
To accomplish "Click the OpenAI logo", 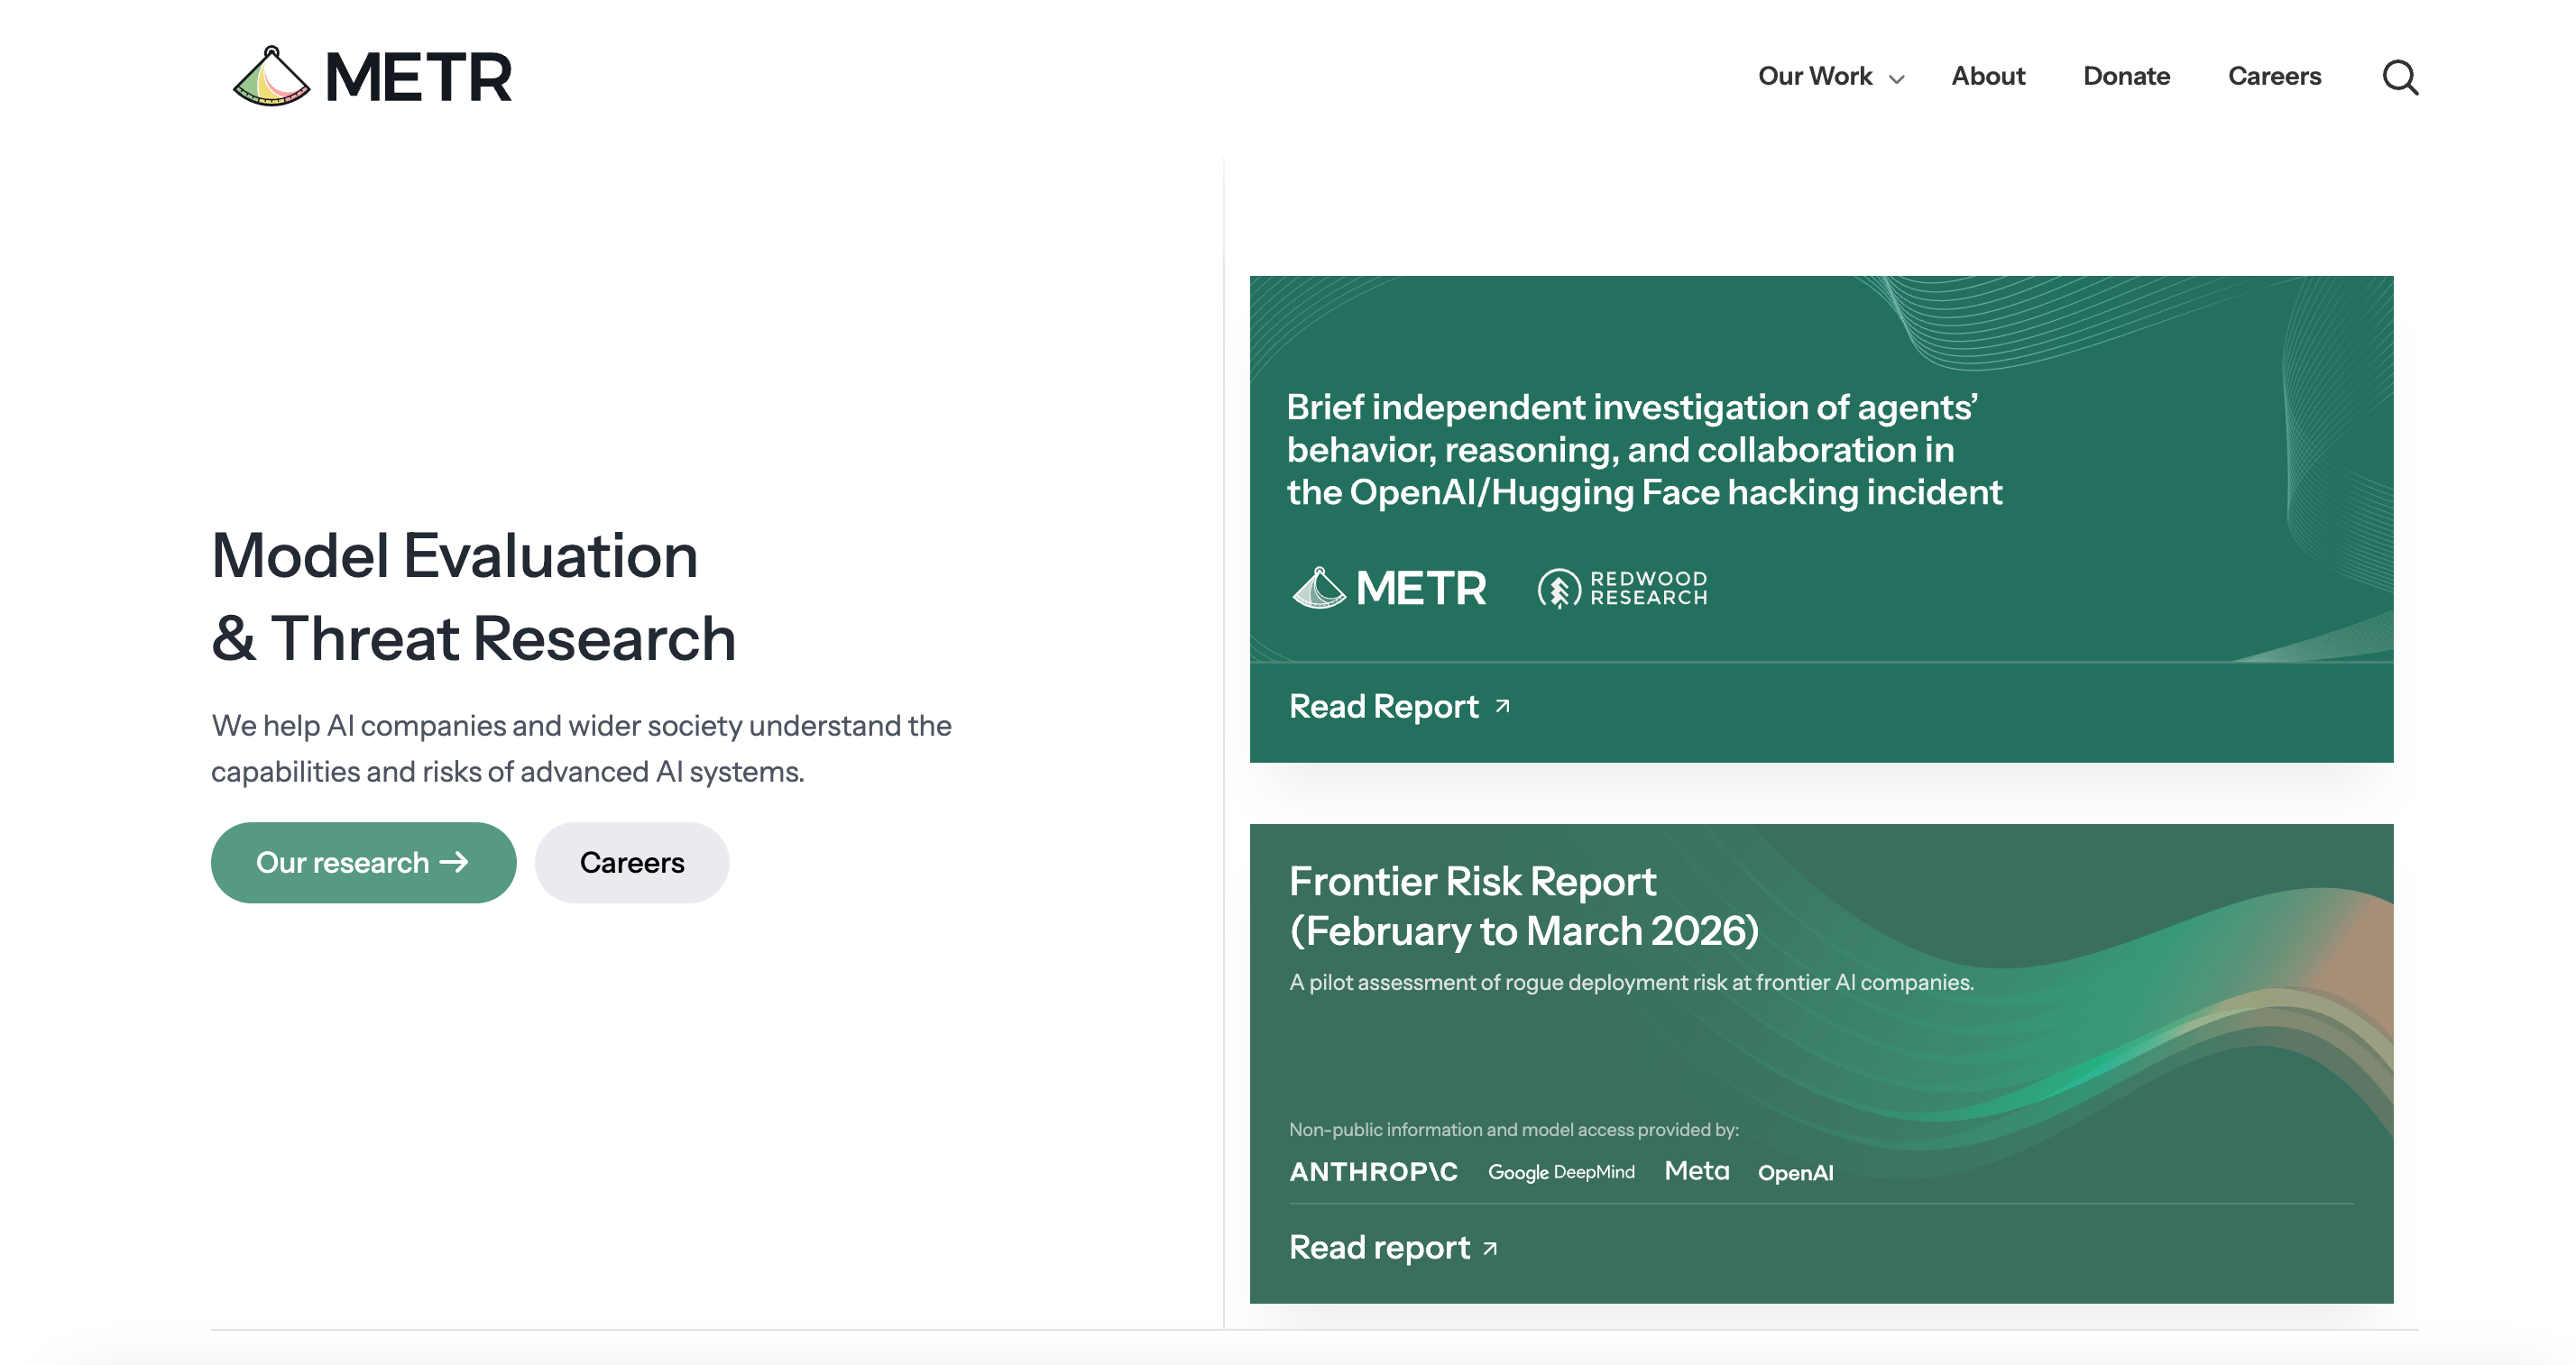I will point(1796,1172).
